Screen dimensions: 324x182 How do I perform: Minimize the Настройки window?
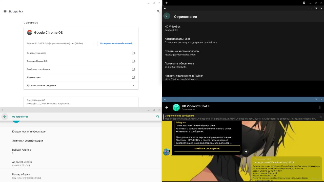(149, 3)
